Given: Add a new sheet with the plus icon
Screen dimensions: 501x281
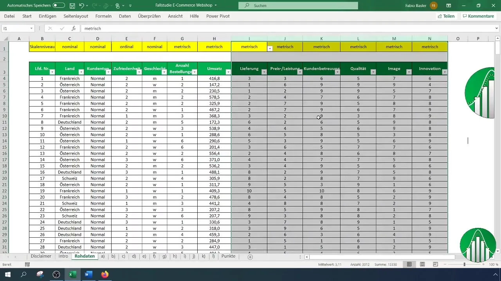Looking at the screenshot, I should click(250, 257).
